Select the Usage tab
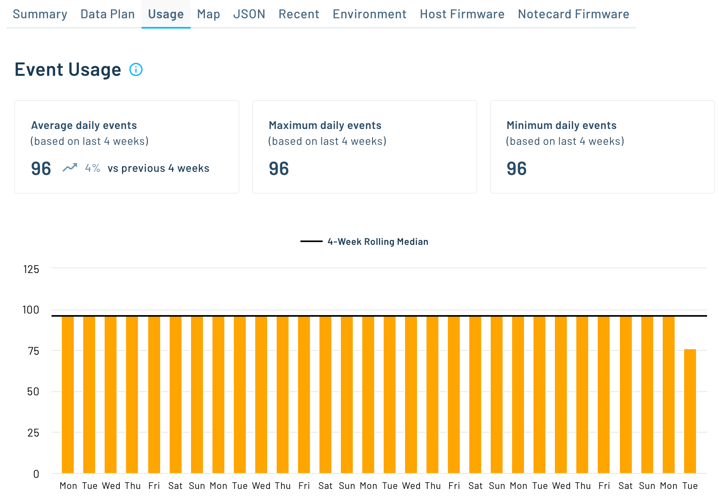The width and height of the screenshot is (719, 504). pos(166,14)
